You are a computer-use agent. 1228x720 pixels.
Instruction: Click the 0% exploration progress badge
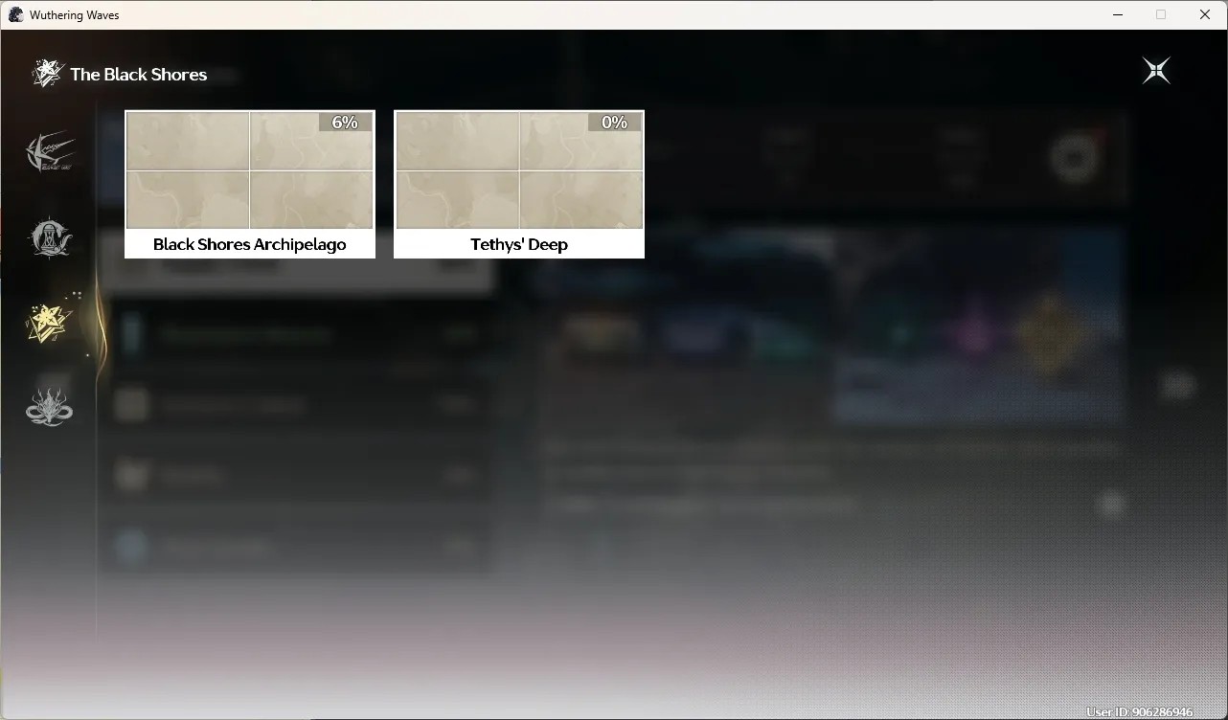pos(614,122)
